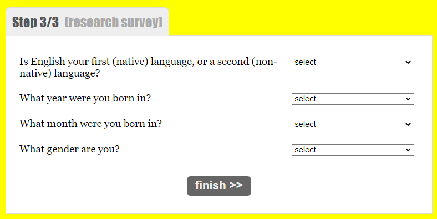Screen dimensions: 437x219
Task: Click the chevron arrow on birth year dropdown
Action: (408, 99)
